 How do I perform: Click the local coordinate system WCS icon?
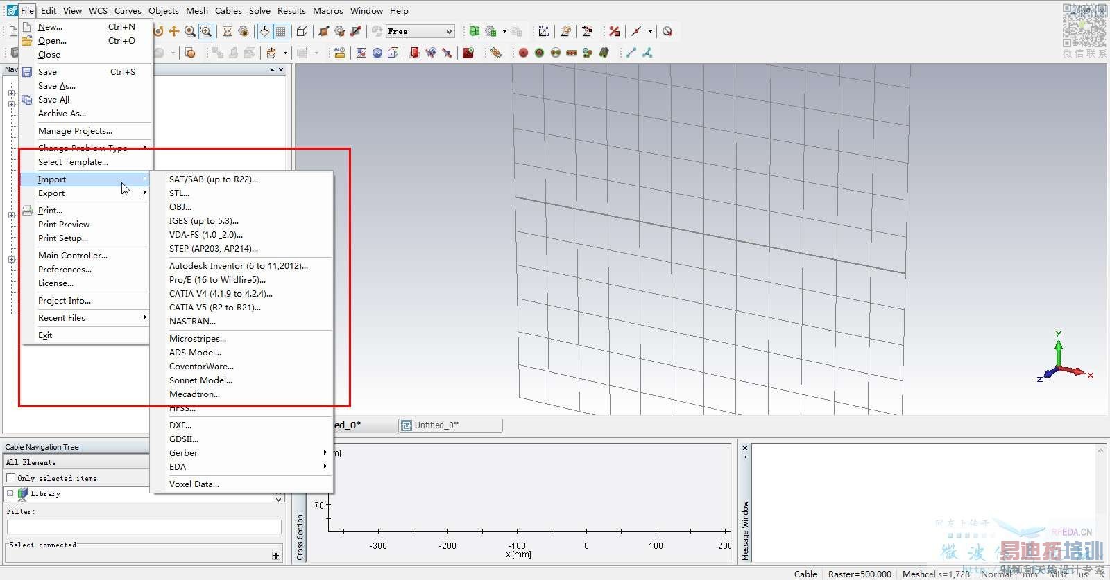(544, 31)
